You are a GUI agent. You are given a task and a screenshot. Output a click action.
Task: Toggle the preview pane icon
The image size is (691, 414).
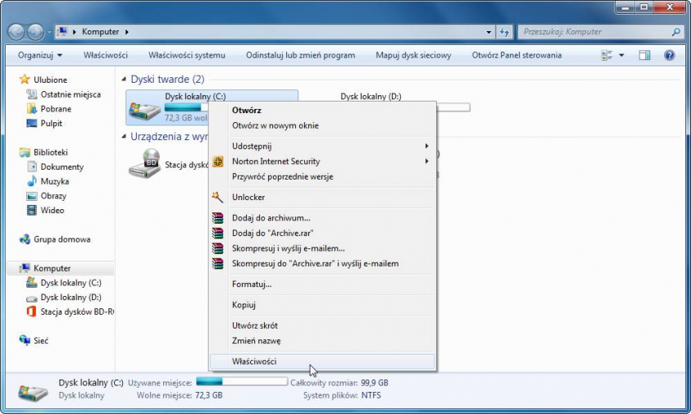tap(644, 55)
